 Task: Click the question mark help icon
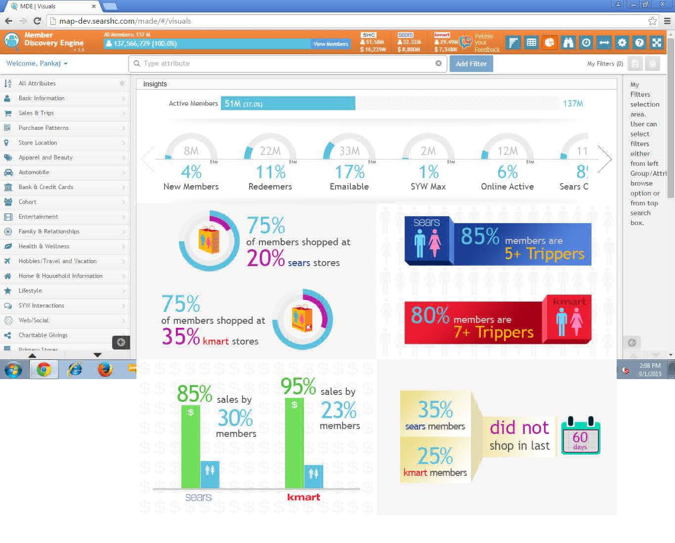(639, 43)
